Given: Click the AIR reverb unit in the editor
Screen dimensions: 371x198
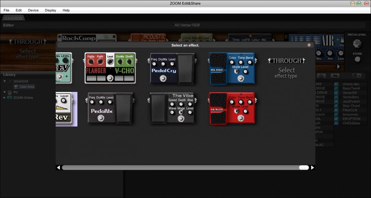Looking at the screenshot, I should pos(330,48).
